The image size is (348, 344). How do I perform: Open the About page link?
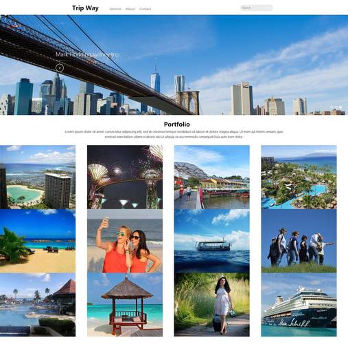coord(130,9)
